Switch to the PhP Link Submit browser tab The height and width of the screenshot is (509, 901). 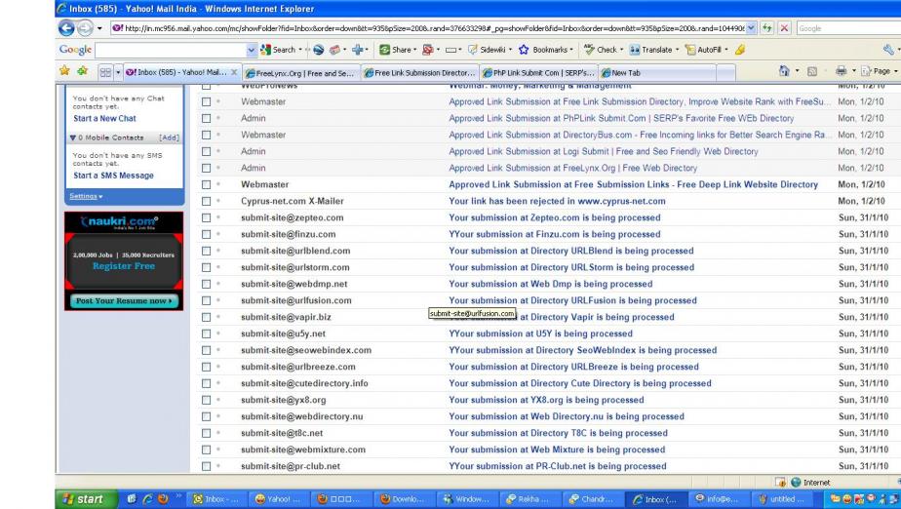pyautogui.click(x=541, y=72)
